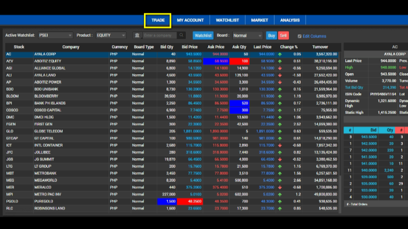Click the red Sell button
Screen dimensions: 408x229
283,35
